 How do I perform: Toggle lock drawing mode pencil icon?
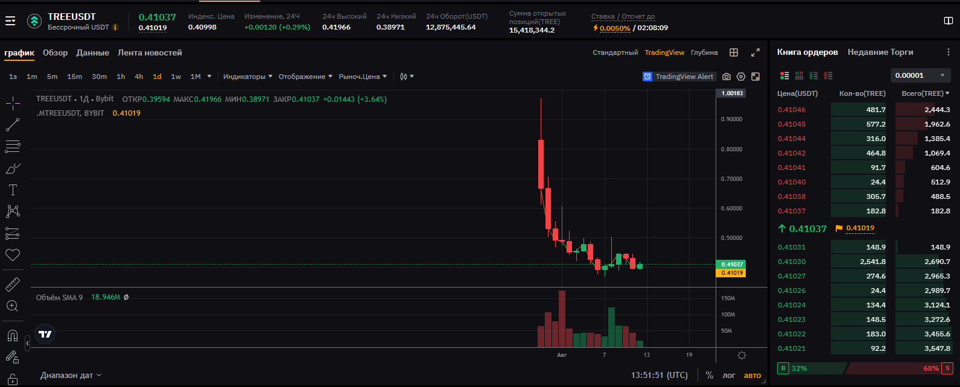13,357
